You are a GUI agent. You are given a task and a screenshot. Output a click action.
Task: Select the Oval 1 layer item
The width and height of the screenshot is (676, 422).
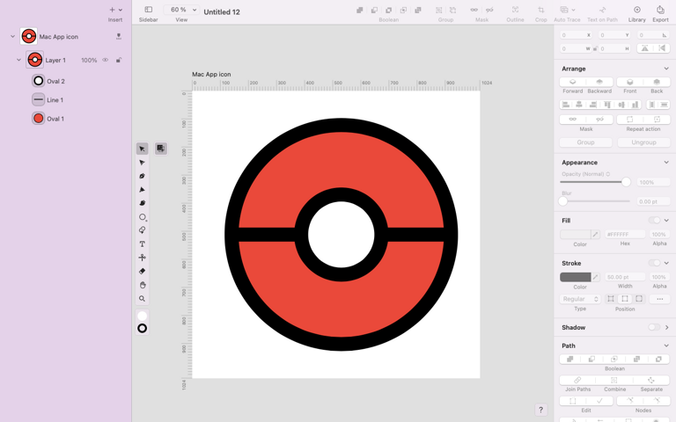coord(48,119)
